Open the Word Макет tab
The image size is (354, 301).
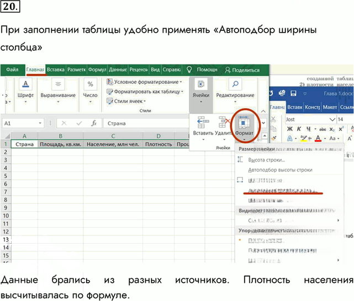(330, 108)
